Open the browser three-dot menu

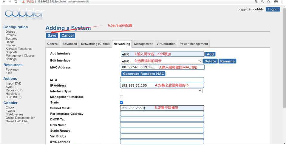click(x=282, y=1)
